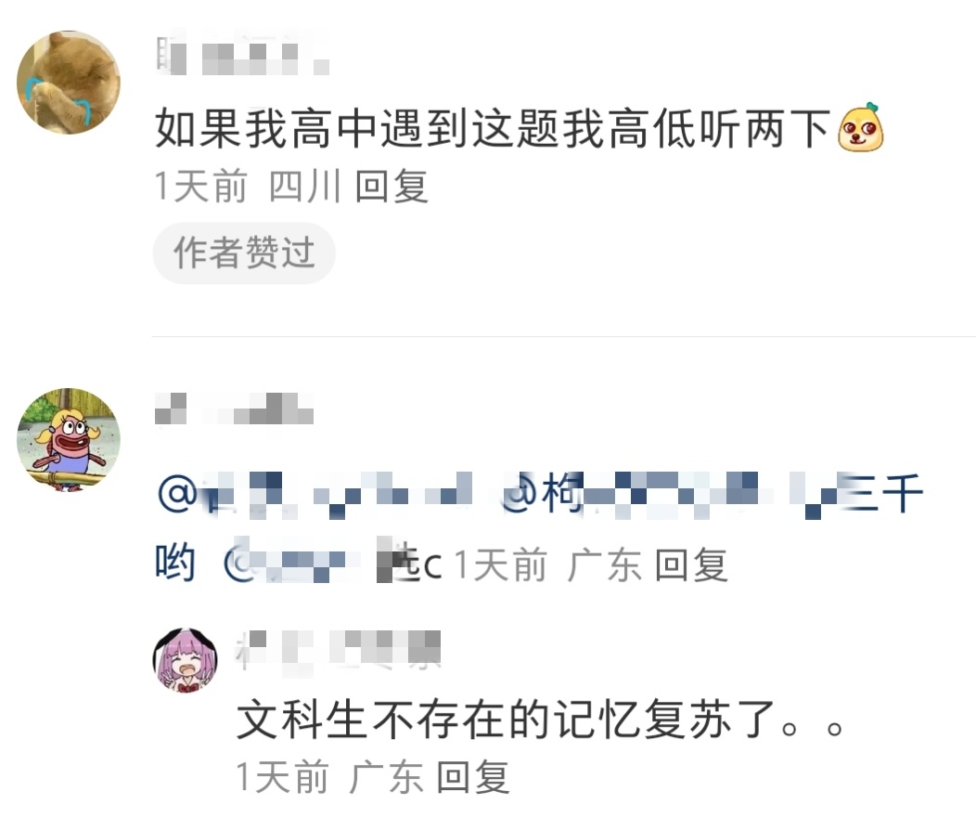Click the 1天前 四川 timestamp
This screenshot has height=817, width=976.
(248, 187)
